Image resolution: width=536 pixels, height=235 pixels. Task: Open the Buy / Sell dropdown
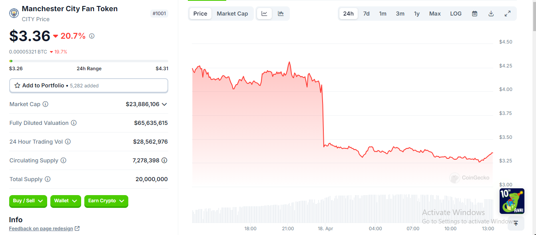pos(28,201)
